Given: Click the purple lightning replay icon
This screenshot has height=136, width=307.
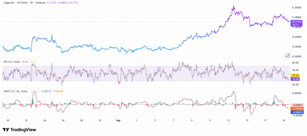Looking at the screenshot, I should (x=288, y=55).
